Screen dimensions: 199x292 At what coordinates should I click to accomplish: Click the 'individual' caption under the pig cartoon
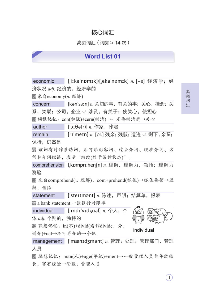click(x=143, y=230)
